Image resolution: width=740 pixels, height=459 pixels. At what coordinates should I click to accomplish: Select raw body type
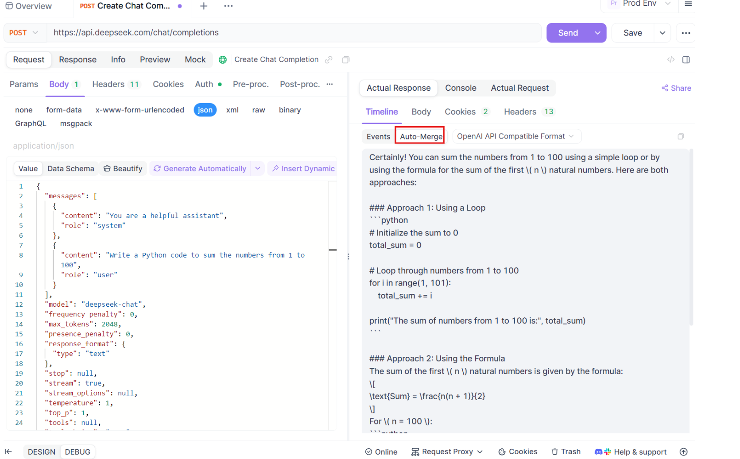(259, 110)
